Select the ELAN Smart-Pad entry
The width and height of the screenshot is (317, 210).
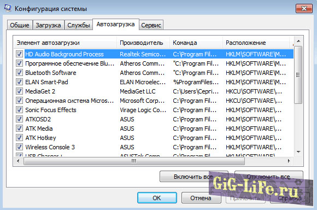(46, 82)
